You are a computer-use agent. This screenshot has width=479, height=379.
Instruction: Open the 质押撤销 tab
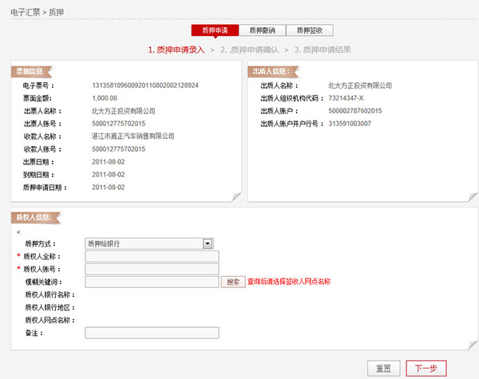click(x=262, y=31)
